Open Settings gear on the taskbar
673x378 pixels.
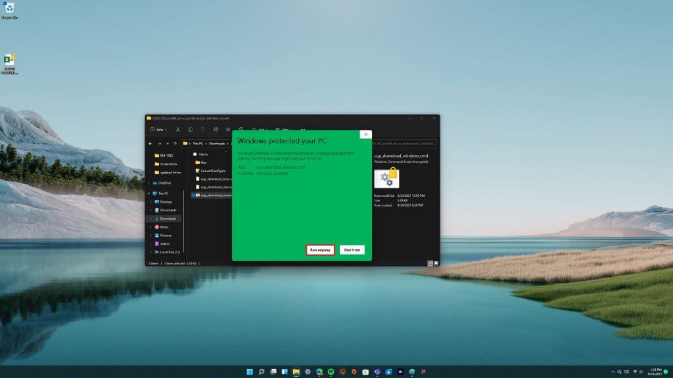308,372
